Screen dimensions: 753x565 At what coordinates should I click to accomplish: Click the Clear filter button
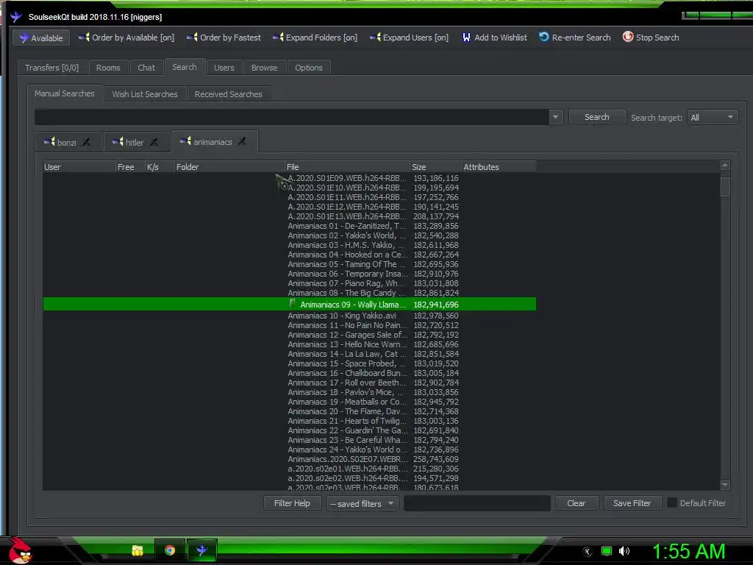pyautogui.click(x=577, y=503)
